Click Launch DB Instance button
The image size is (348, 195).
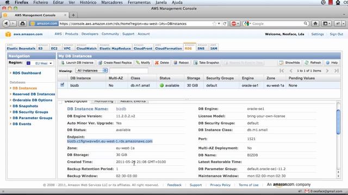pos(77,63)
